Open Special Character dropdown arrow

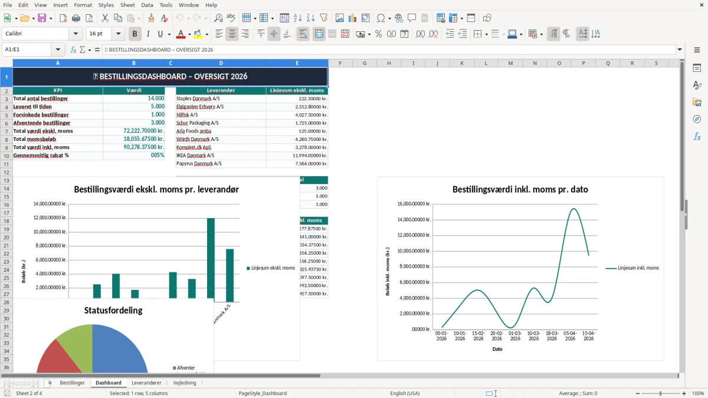pyautogui.click(x=388, y=18)
